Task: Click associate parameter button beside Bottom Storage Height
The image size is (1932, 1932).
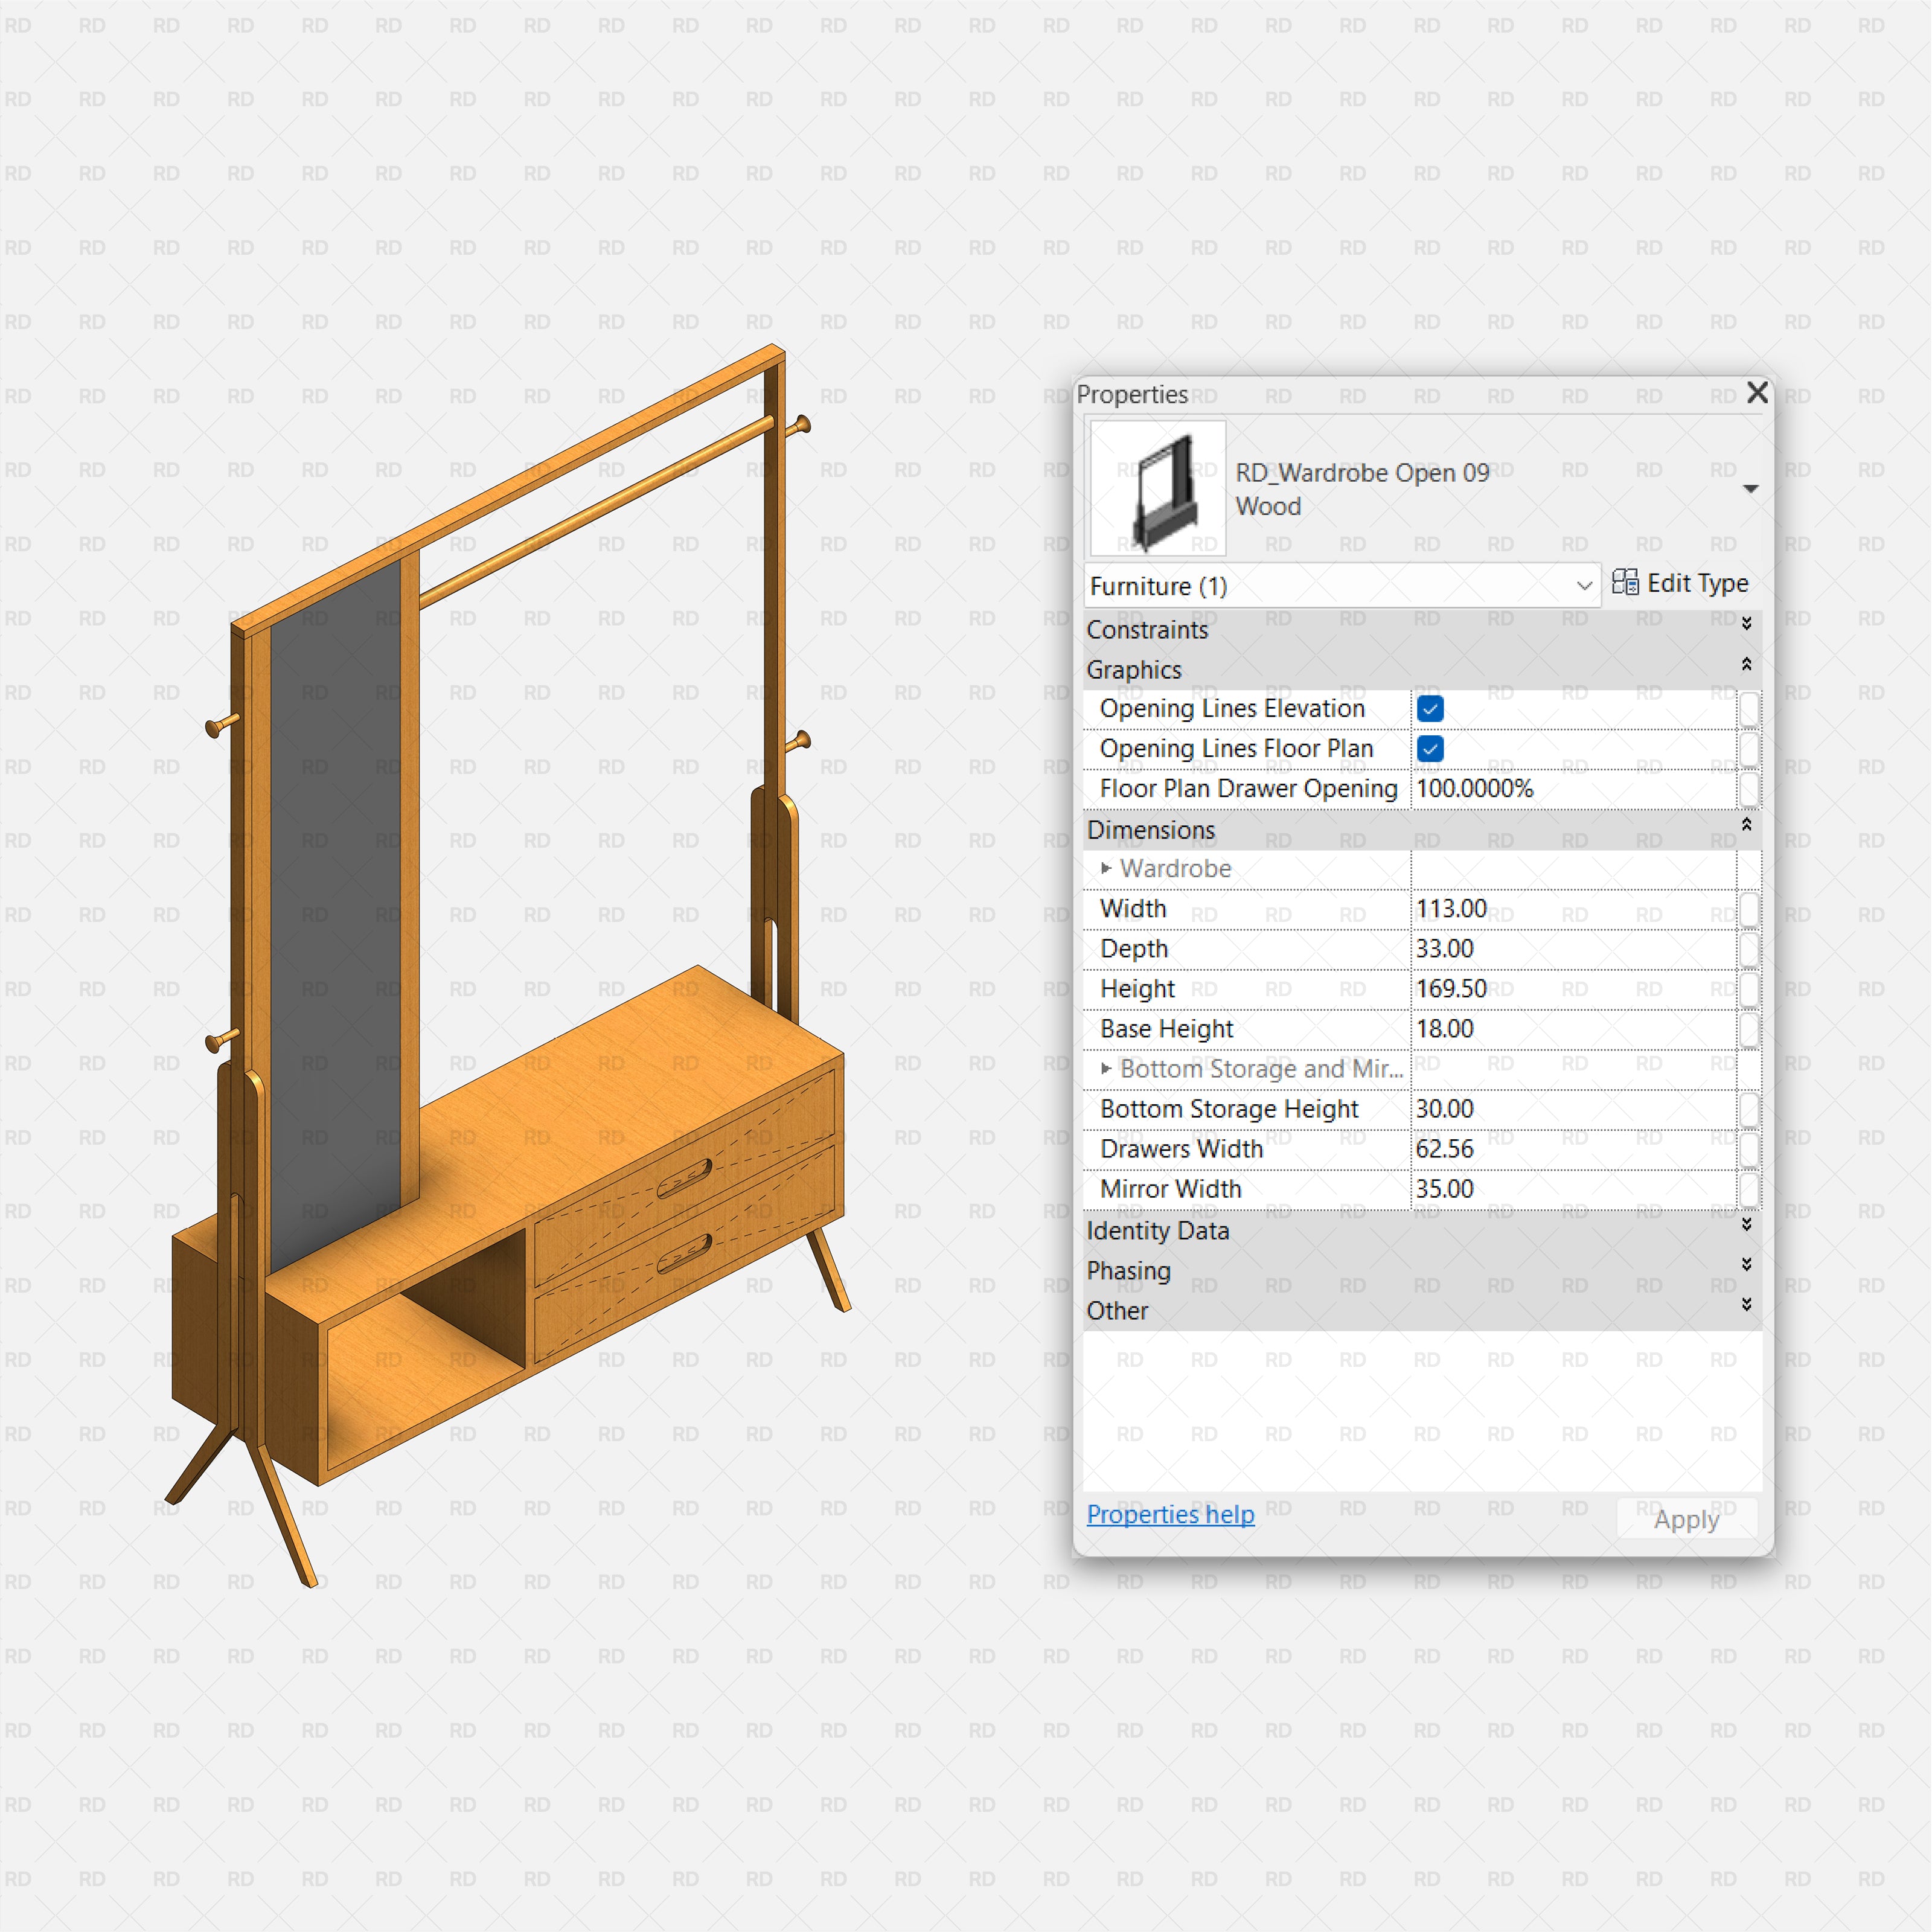Action: (x=1748, y=1108)
